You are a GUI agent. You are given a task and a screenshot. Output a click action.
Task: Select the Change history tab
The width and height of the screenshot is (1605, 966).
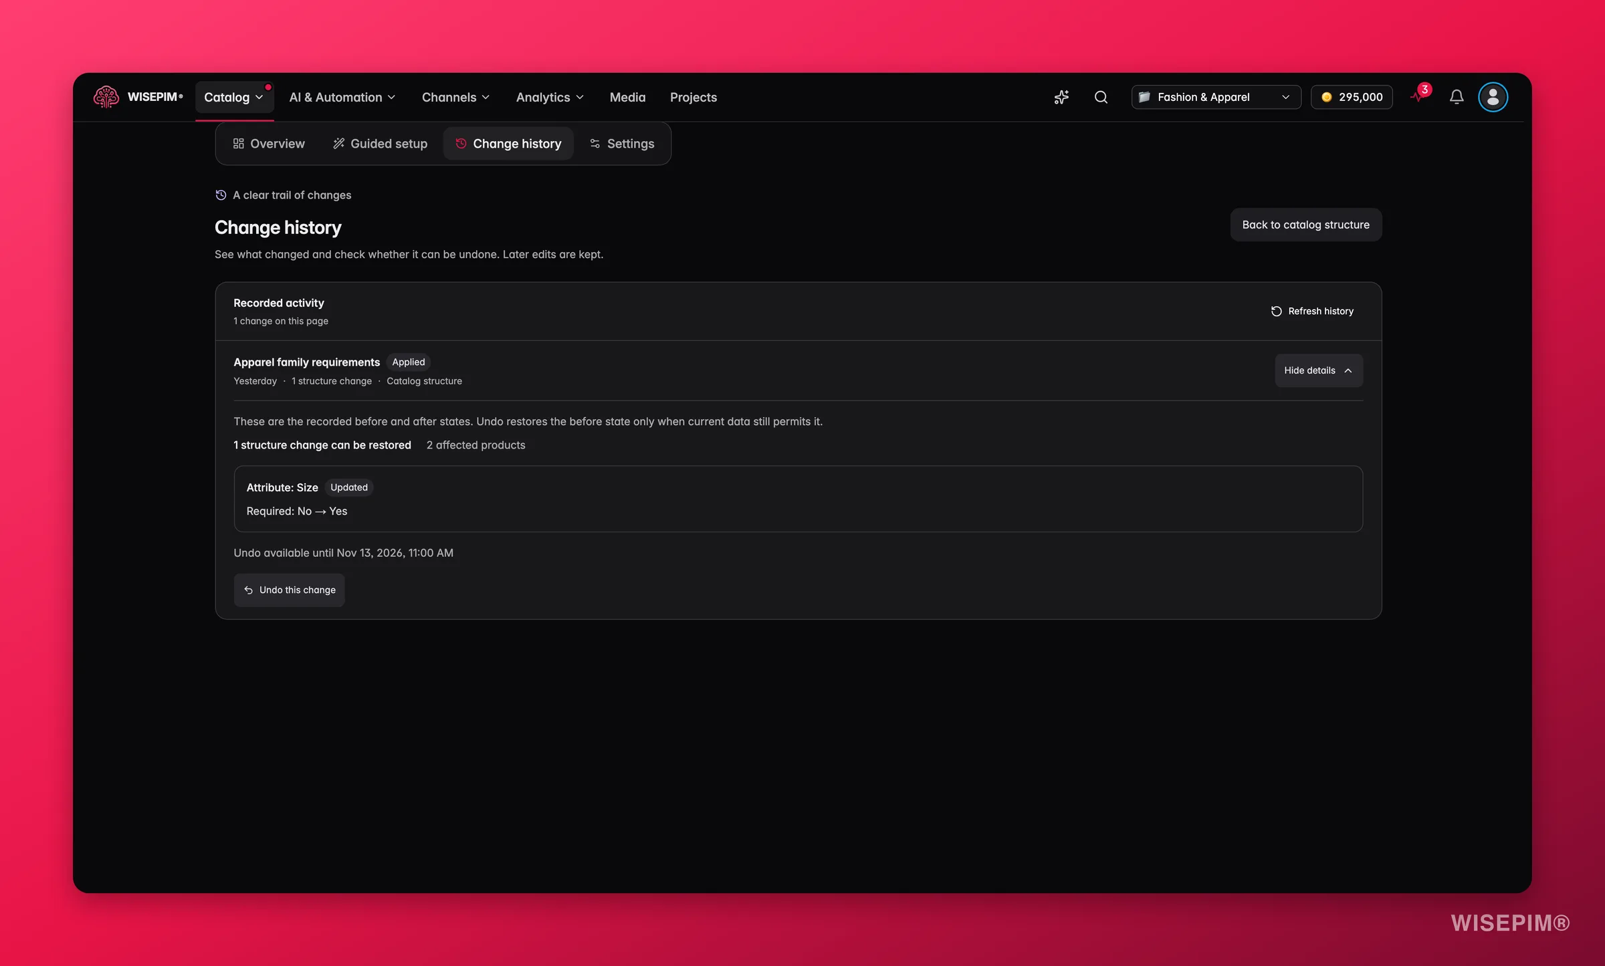(x=508, y=143)
